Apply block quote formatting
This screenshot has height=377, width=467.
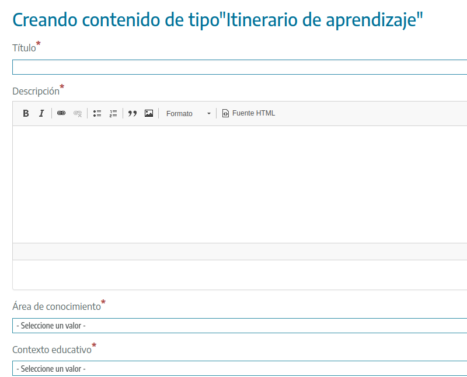(x=133, y=113)
